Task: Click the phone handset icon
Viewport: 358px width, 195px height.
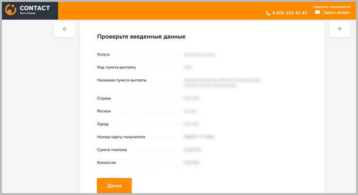Action: 268,13
